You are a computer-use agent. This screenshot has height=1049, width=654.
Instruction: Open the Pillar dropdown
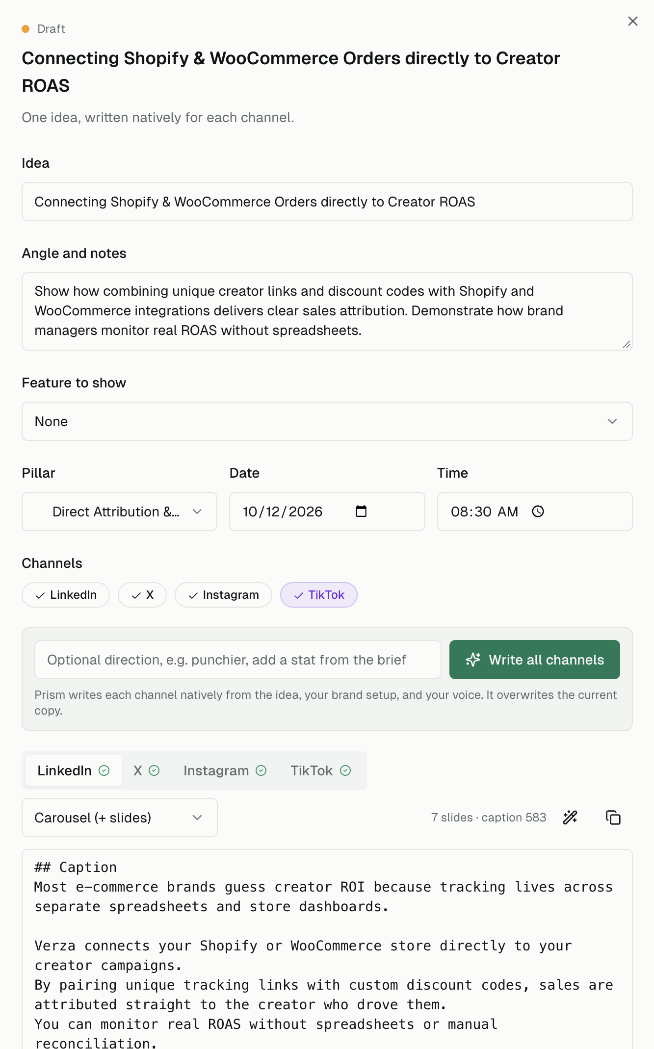pyautogui.click(x=120, y=512)
